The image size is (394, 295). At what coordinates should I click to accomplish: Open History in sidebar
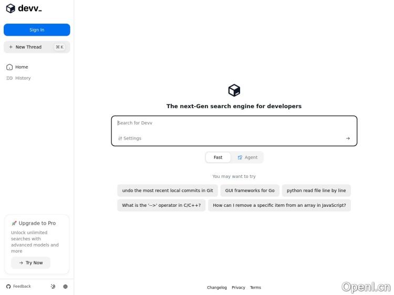[x=23, y=78]
